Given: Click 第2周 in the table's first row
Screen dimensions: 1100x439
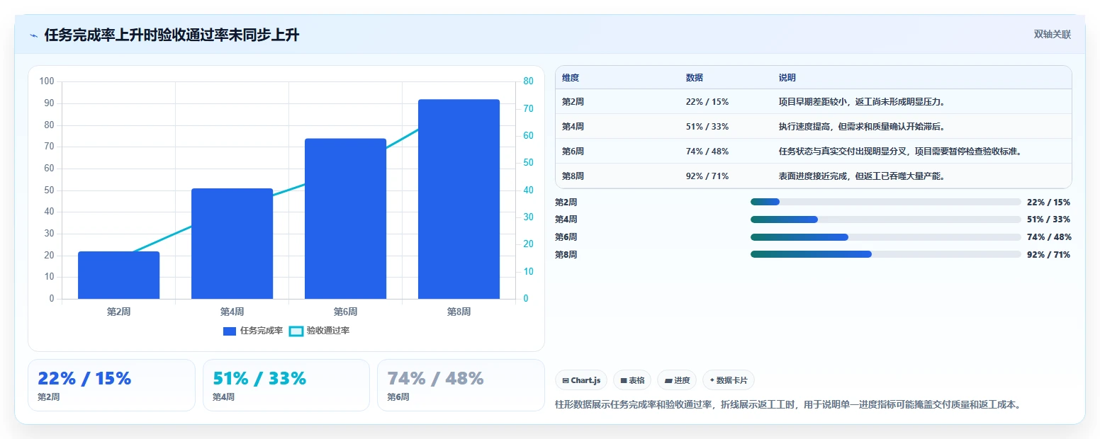Looking at the screenshot, I should [573, 102].
